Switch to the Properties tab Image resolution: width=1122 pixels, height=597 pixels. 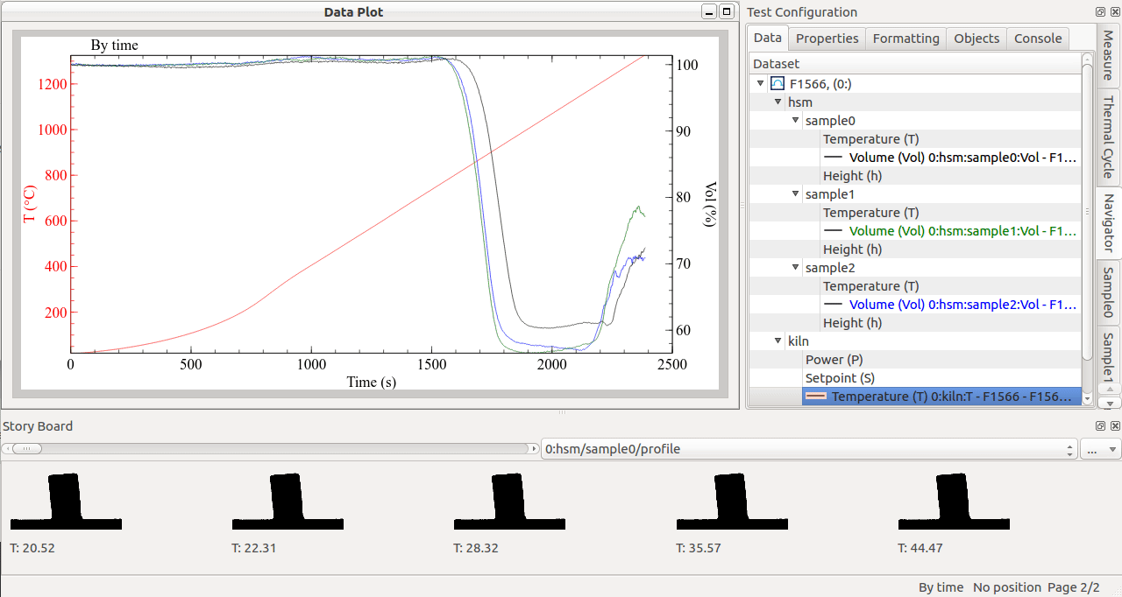tap(827, 39)
